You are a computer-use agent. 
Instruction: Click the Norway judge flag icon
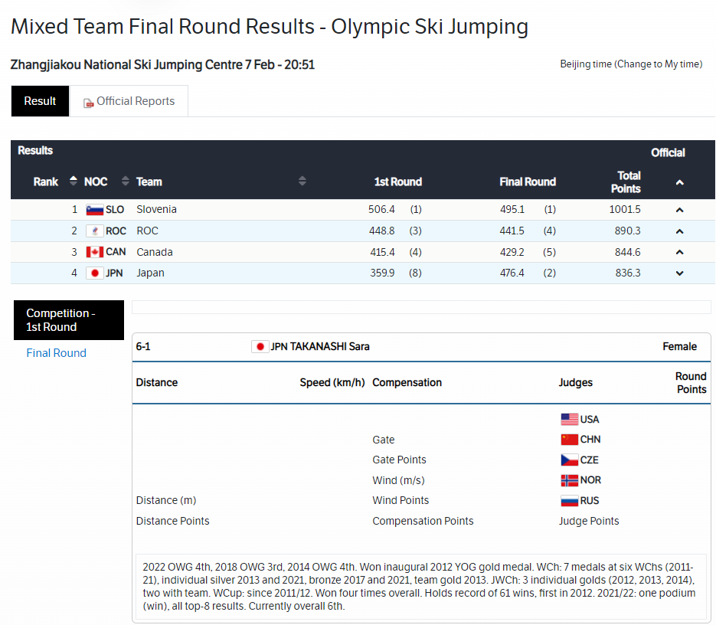tap(569, 480)
